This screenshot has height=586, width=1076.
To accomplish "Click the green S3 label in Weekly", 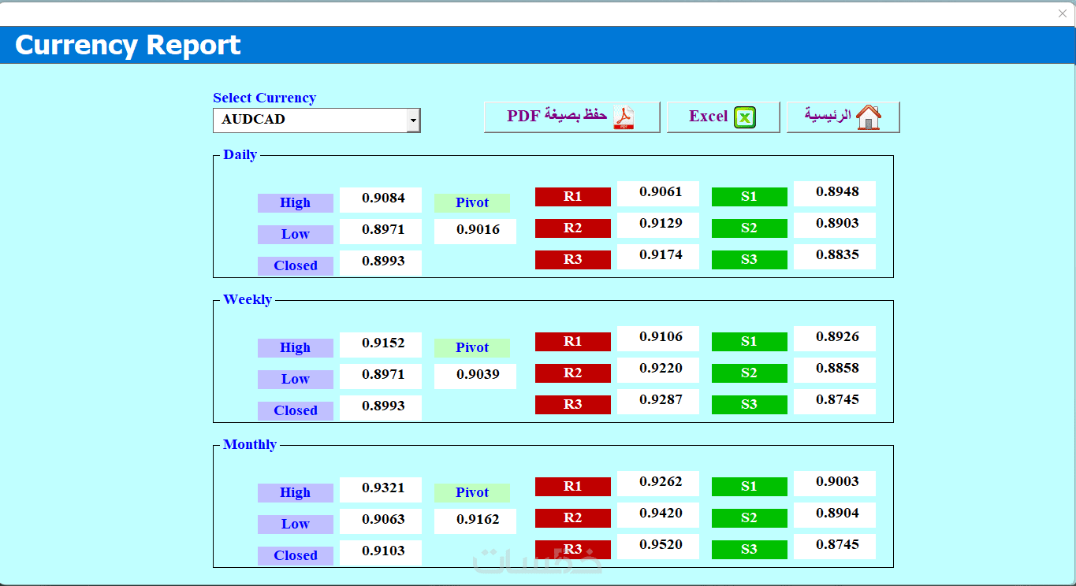I will click(750, 405).
